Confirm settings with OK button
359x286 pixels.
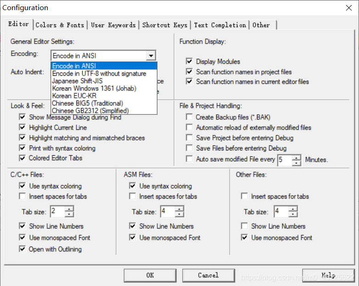tap(150, 275)
